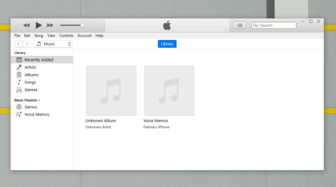The height and width of the screenshot is (187, 336).
Task: Open the Up Next list view button
Action: [239, 25]
